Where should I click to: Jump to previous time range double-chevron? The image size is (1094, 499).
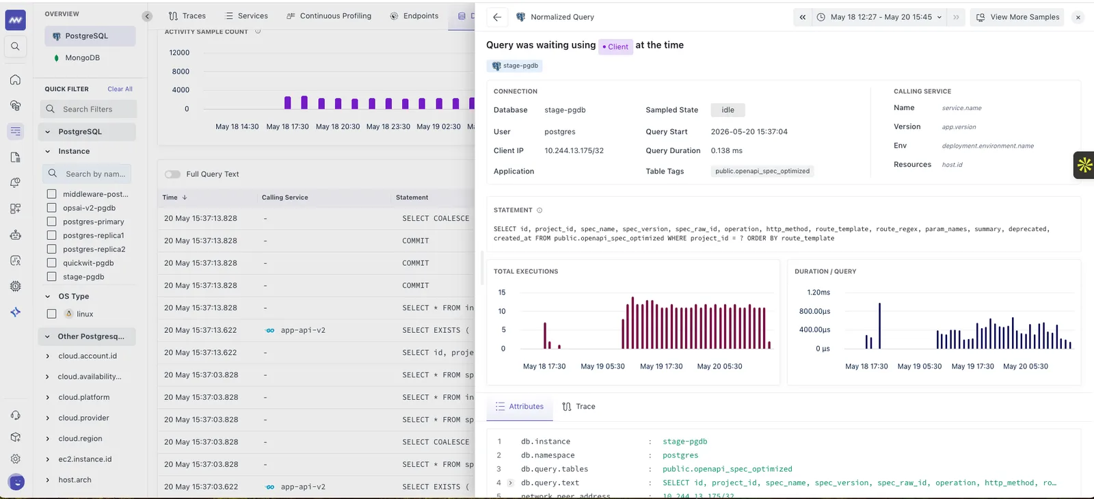[x=802, y=17]
